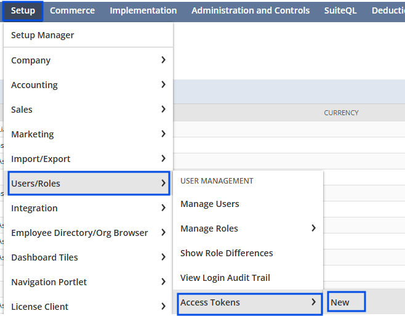Expand the License Client chevron arrow
The height and width of the screenshot is (316, 405).
click(x=163, y=306)
